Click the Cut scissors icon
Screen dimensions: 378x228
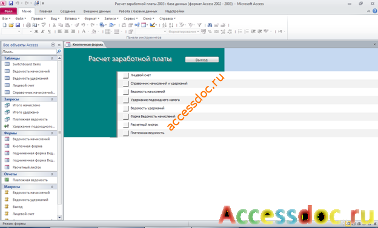(55, 25)
